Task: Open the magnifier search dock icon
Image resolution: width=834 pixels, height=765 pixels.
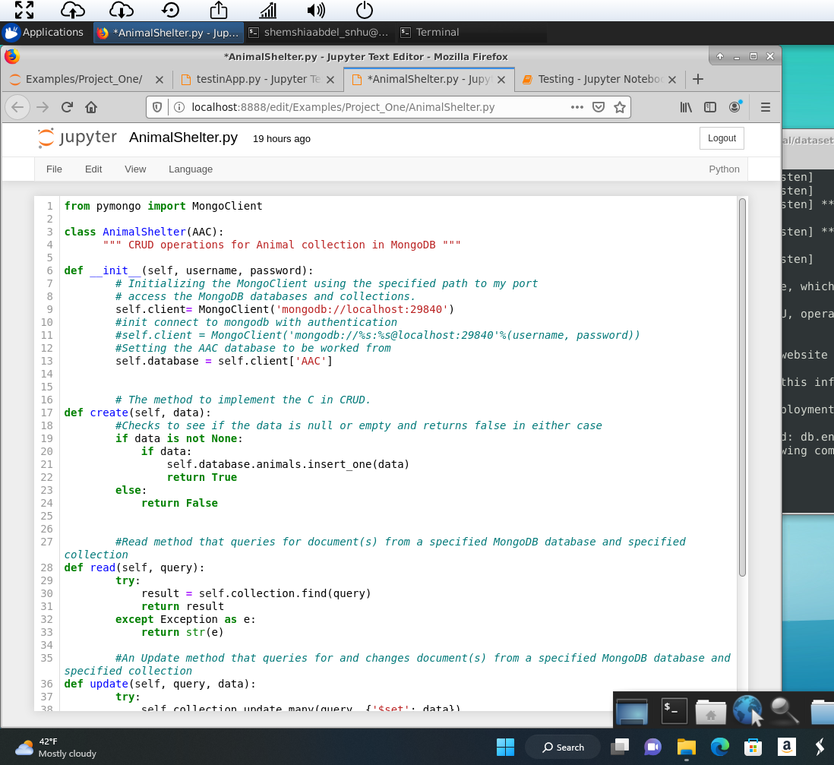Action: click(784, 711)
